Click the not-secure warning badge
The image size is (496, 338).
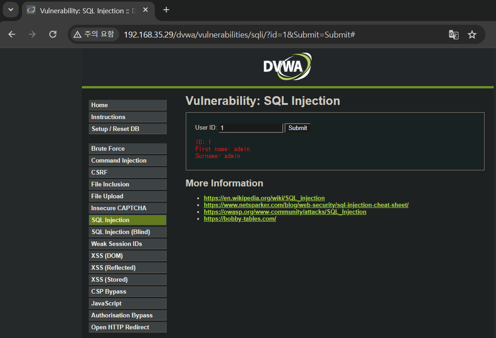pos(94,34)
